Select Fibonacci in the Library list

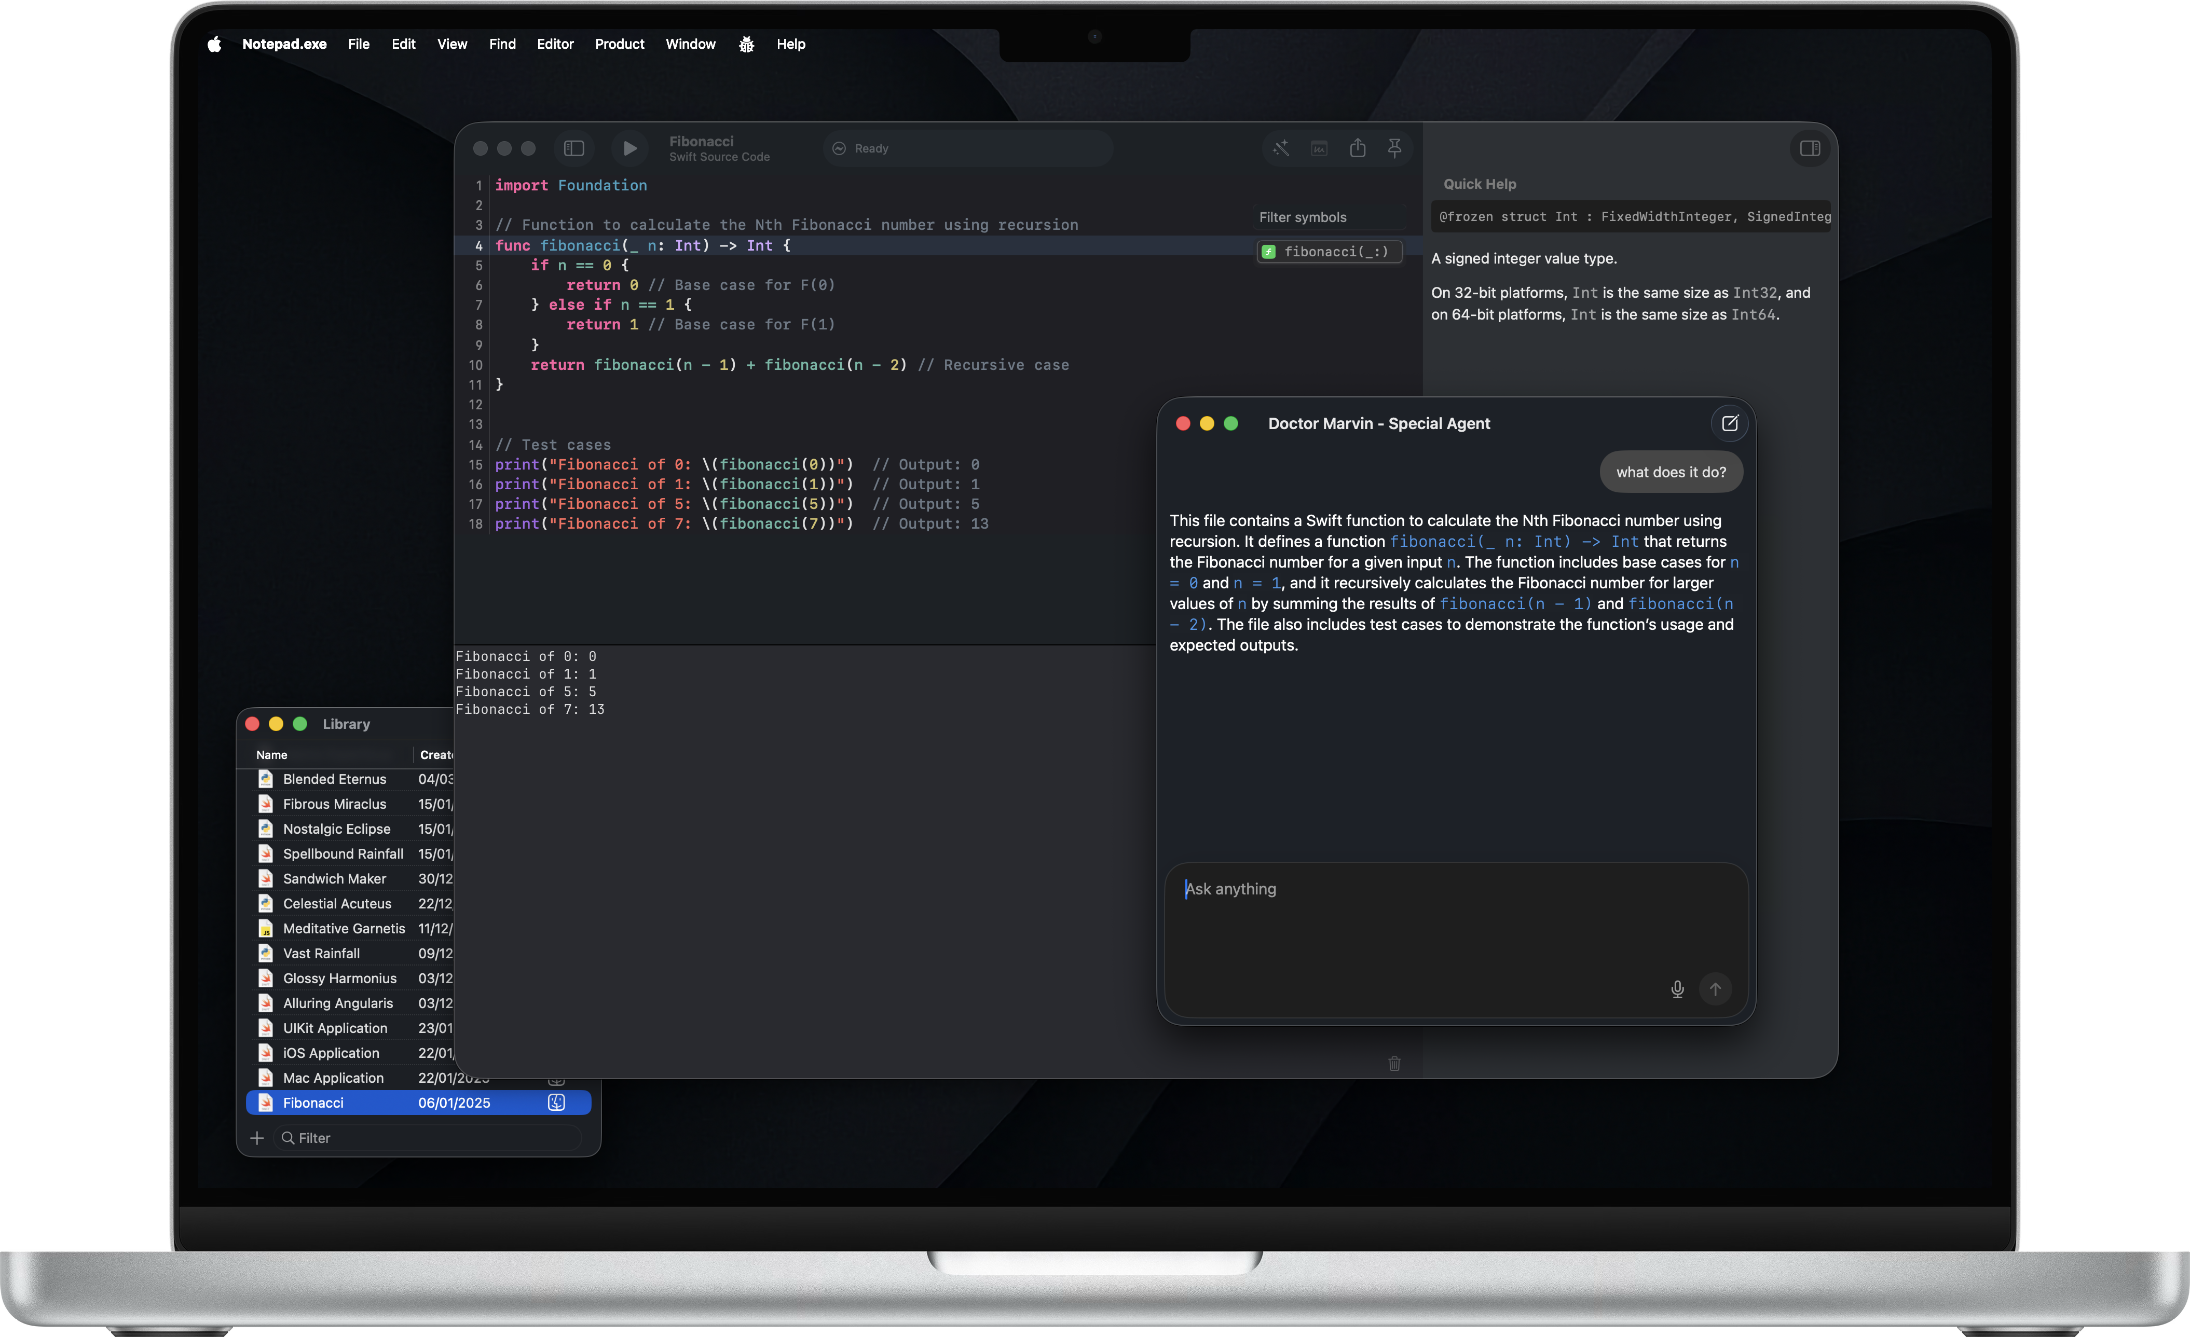pos(418,1102)
